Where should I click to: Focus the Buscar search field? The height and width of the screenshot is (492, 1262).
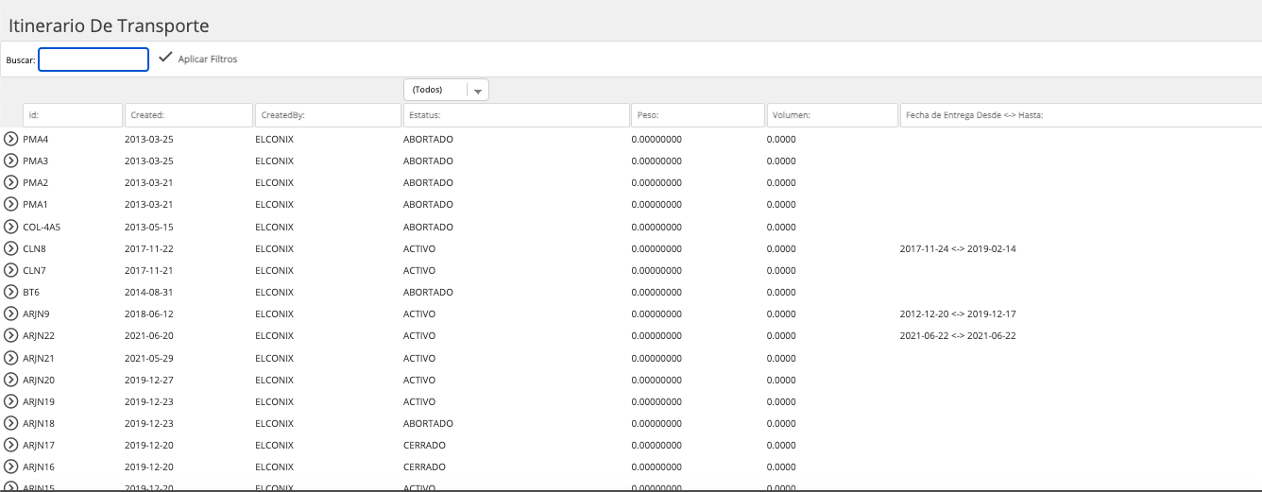click(94, 59)
